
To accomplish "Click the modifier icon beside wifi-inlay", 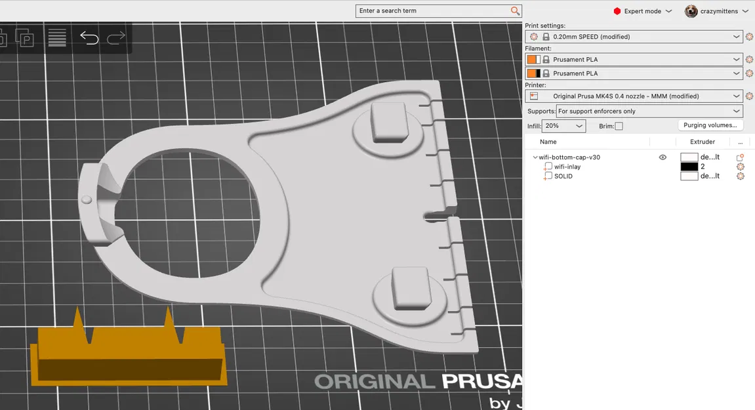I will pyautogui.click(x=548, y=167).
